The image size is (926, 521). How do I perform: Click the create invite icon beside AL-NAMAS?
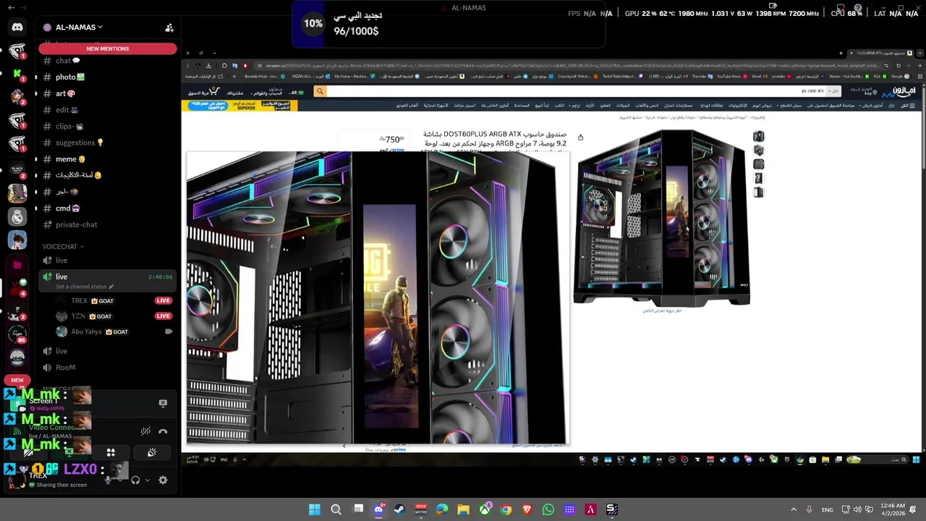click(169, 27)
